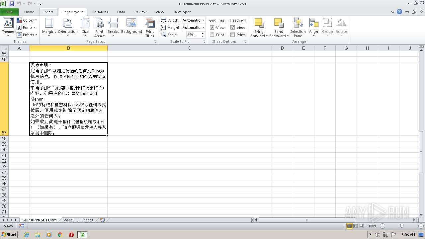This screenshot has width=425, height=239.
Task: Adjust the zoom slider handle
Action: pyautogui.click(x=402, y=226)
